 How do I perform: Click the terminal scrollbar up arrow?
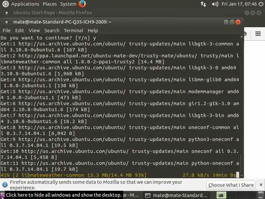(x=241, y=36)
